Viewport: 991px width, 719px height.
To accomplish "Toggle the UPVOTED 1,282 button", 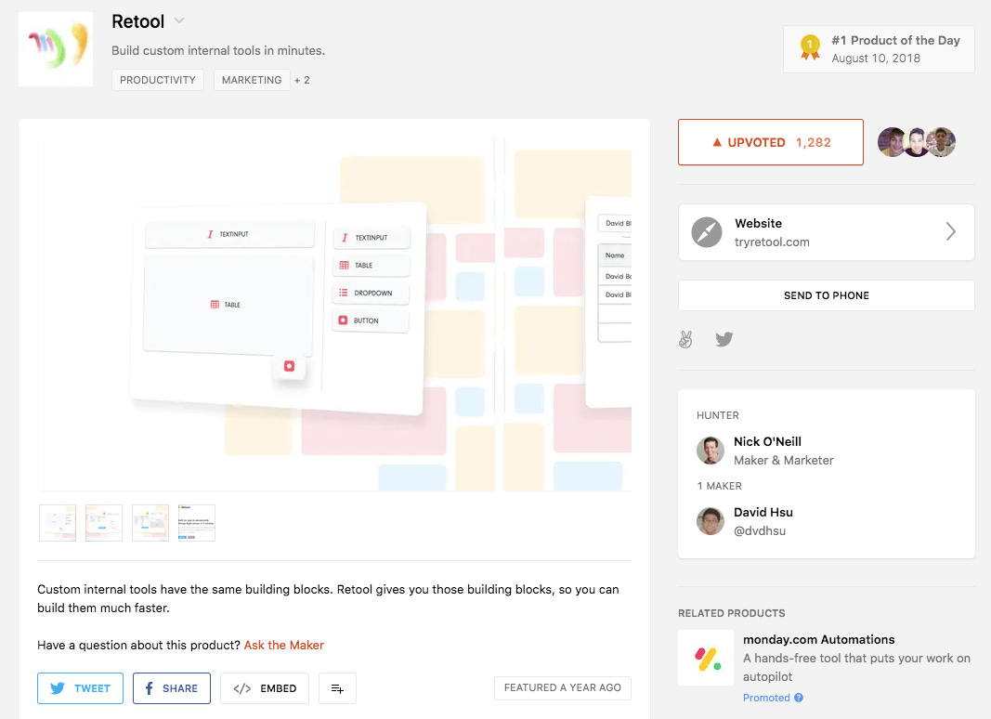I will (x=771, y=142).
